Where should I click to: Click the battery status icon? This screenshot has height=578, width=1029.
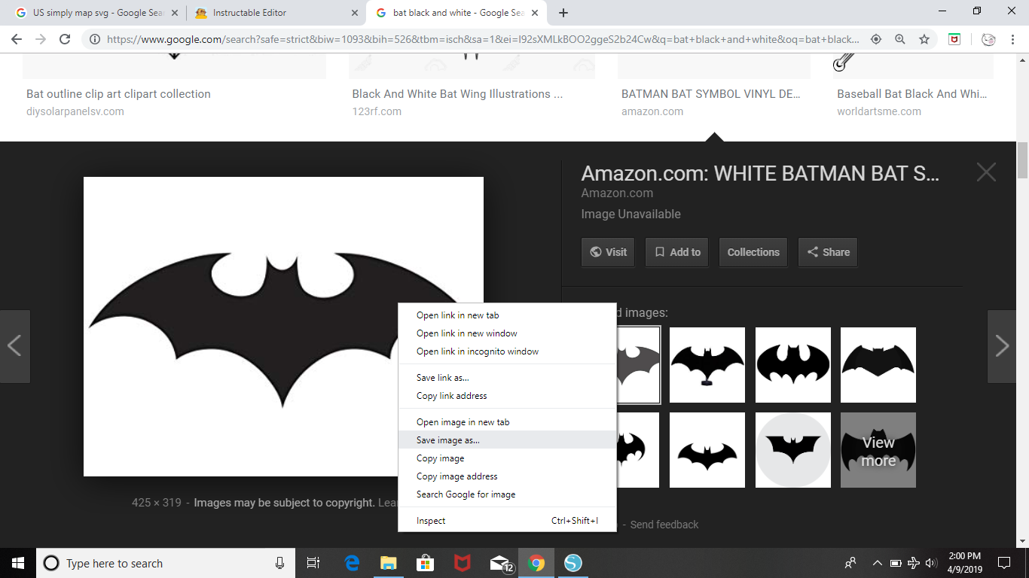pos(896,563)
